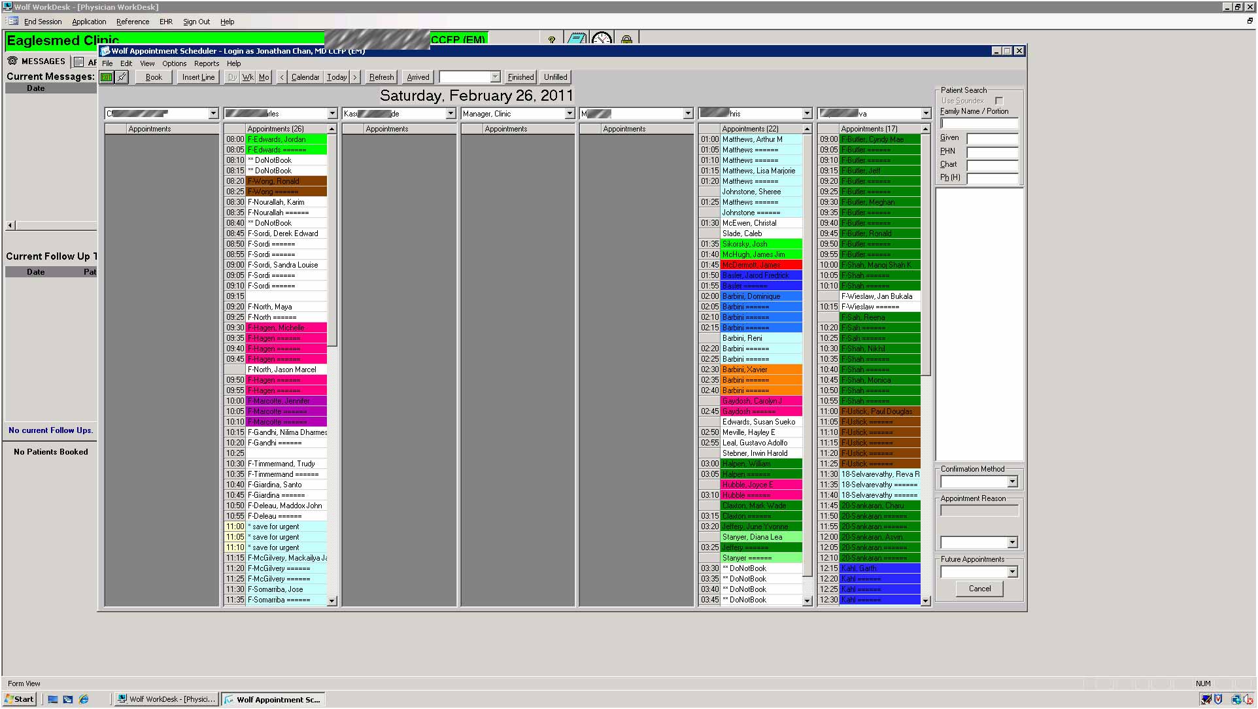Expand the Confirmation Method dropdown
Image resolution: width=1258 pixels, height=709 pixels.
point(1012,482)
